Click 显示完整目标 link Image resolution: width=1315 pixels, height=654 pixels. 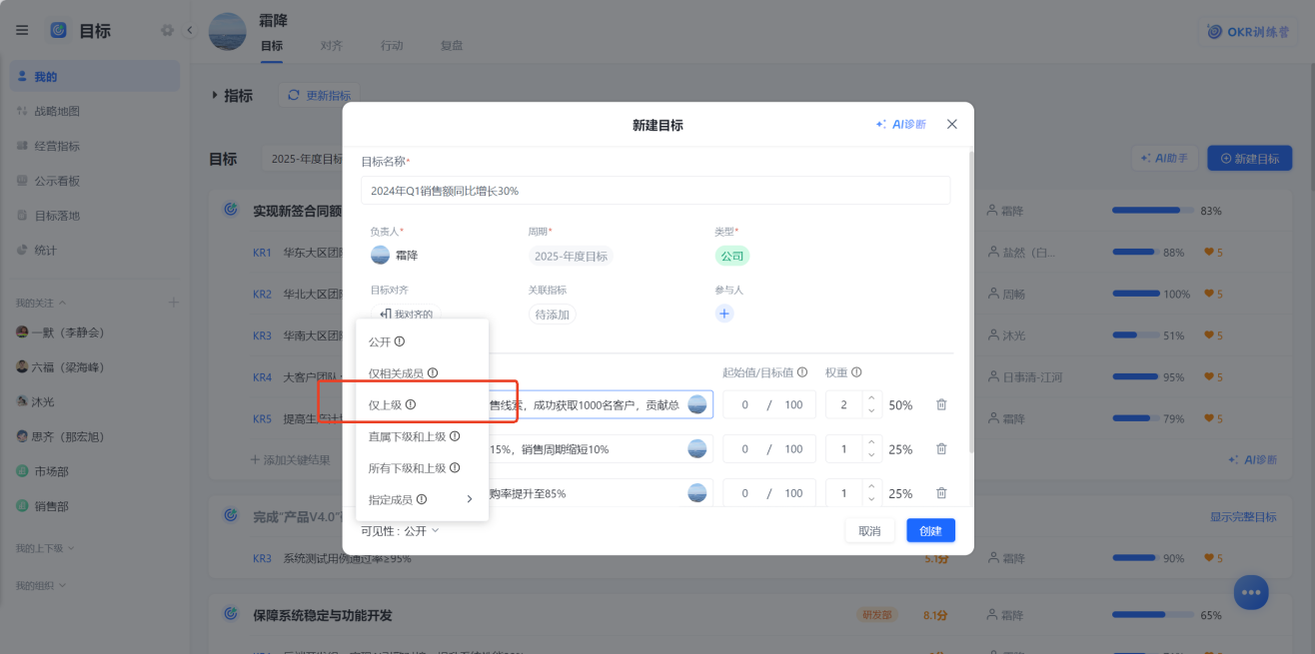click(1243, 516)
